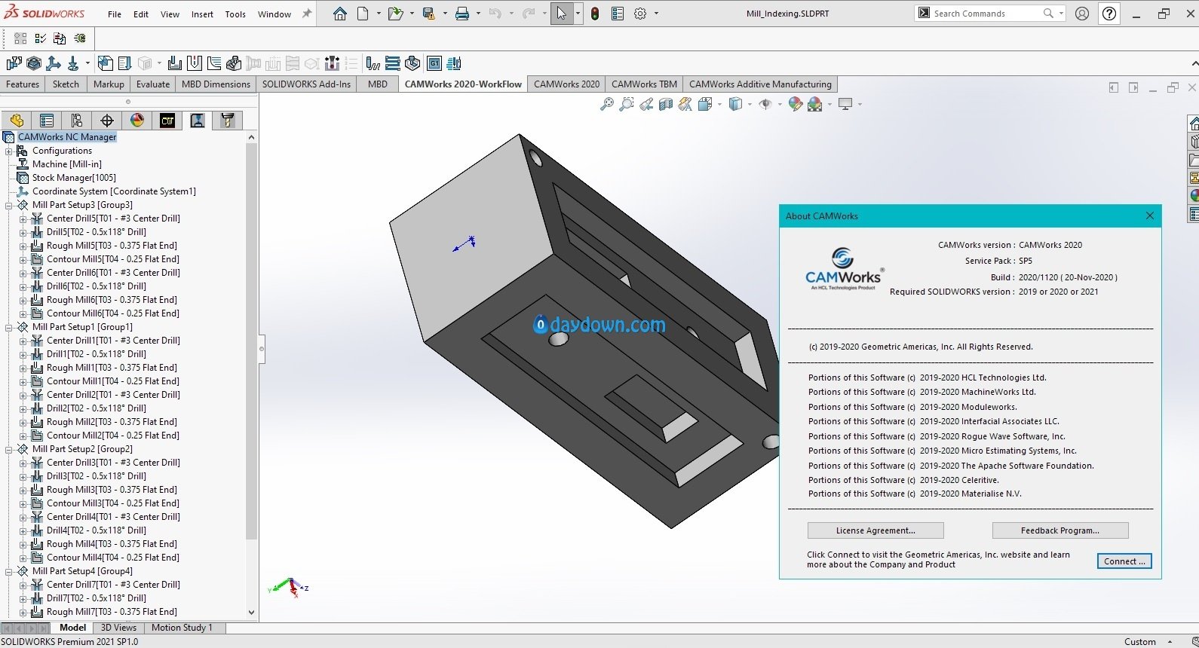Viewport: 1199px width, 648px height.
Task: Click the Zoom to Fit magnifier icon
Action: tap(607, 105)
